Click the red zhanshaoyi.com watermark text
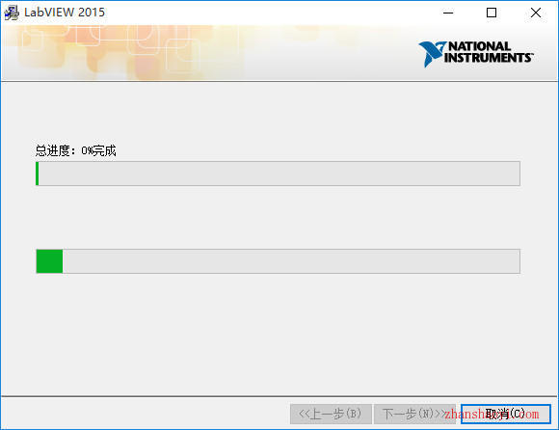Screen dimensions: 559x430 (x=492, y=414)
